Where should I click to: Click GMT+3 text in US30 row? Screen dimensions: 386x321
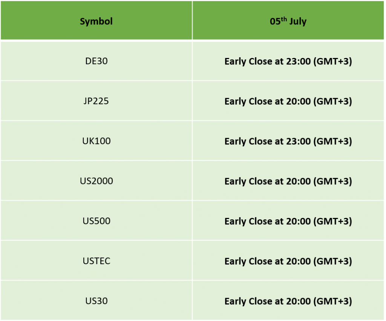tap(332, 301)
